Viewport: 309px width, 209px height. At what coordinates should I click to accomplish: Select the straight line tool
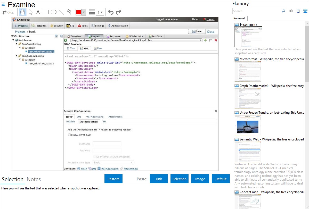[x=61, y=12]
